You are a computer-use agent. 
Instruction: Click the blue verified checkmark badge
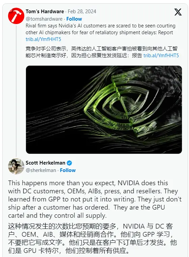(x=69, y=163)
